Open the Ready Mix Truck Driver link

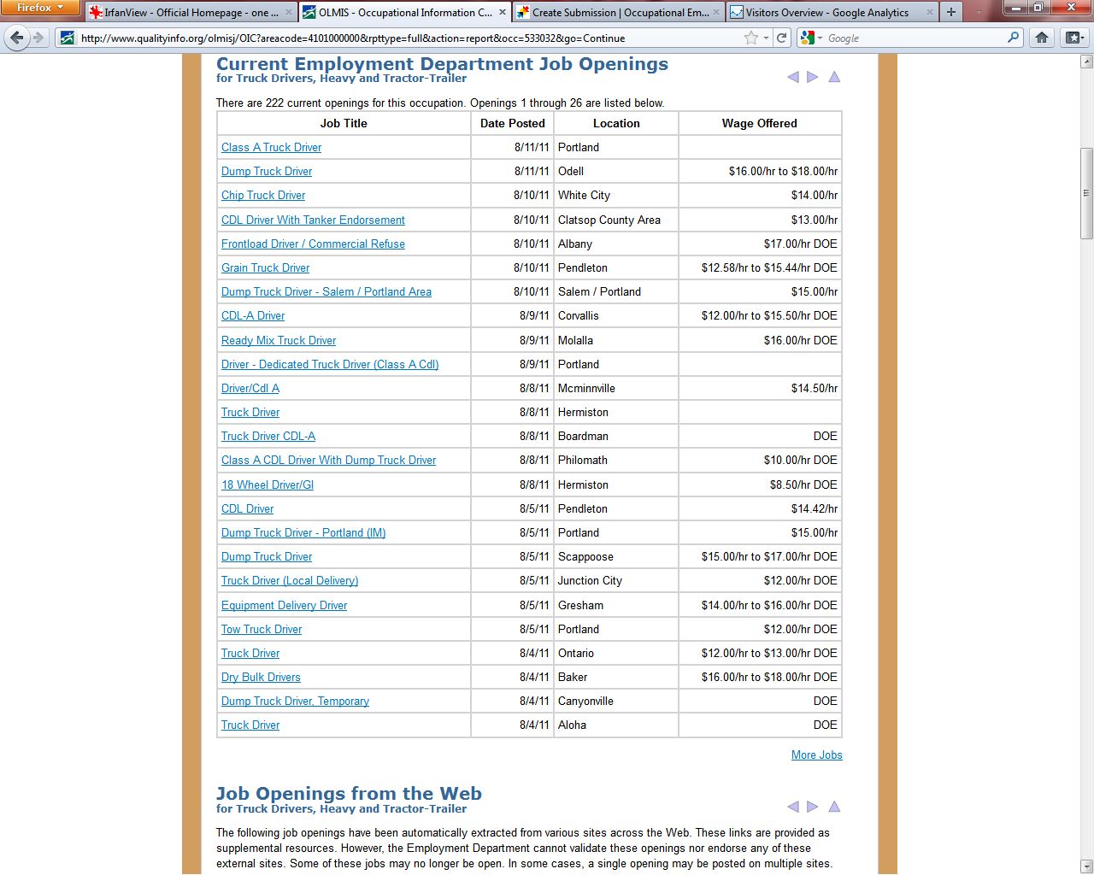279,340
